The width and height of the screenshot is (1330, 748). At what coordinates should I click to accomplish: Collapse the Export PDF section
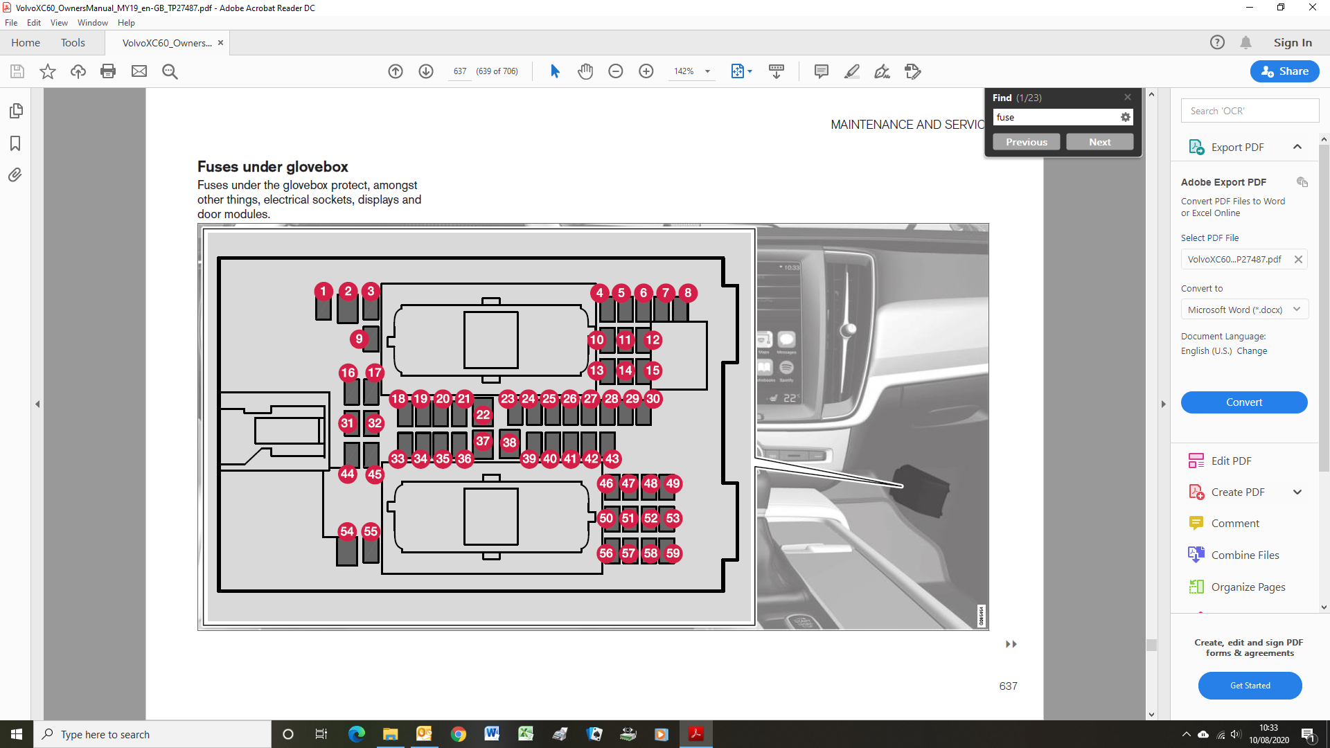coord(1297,147)
